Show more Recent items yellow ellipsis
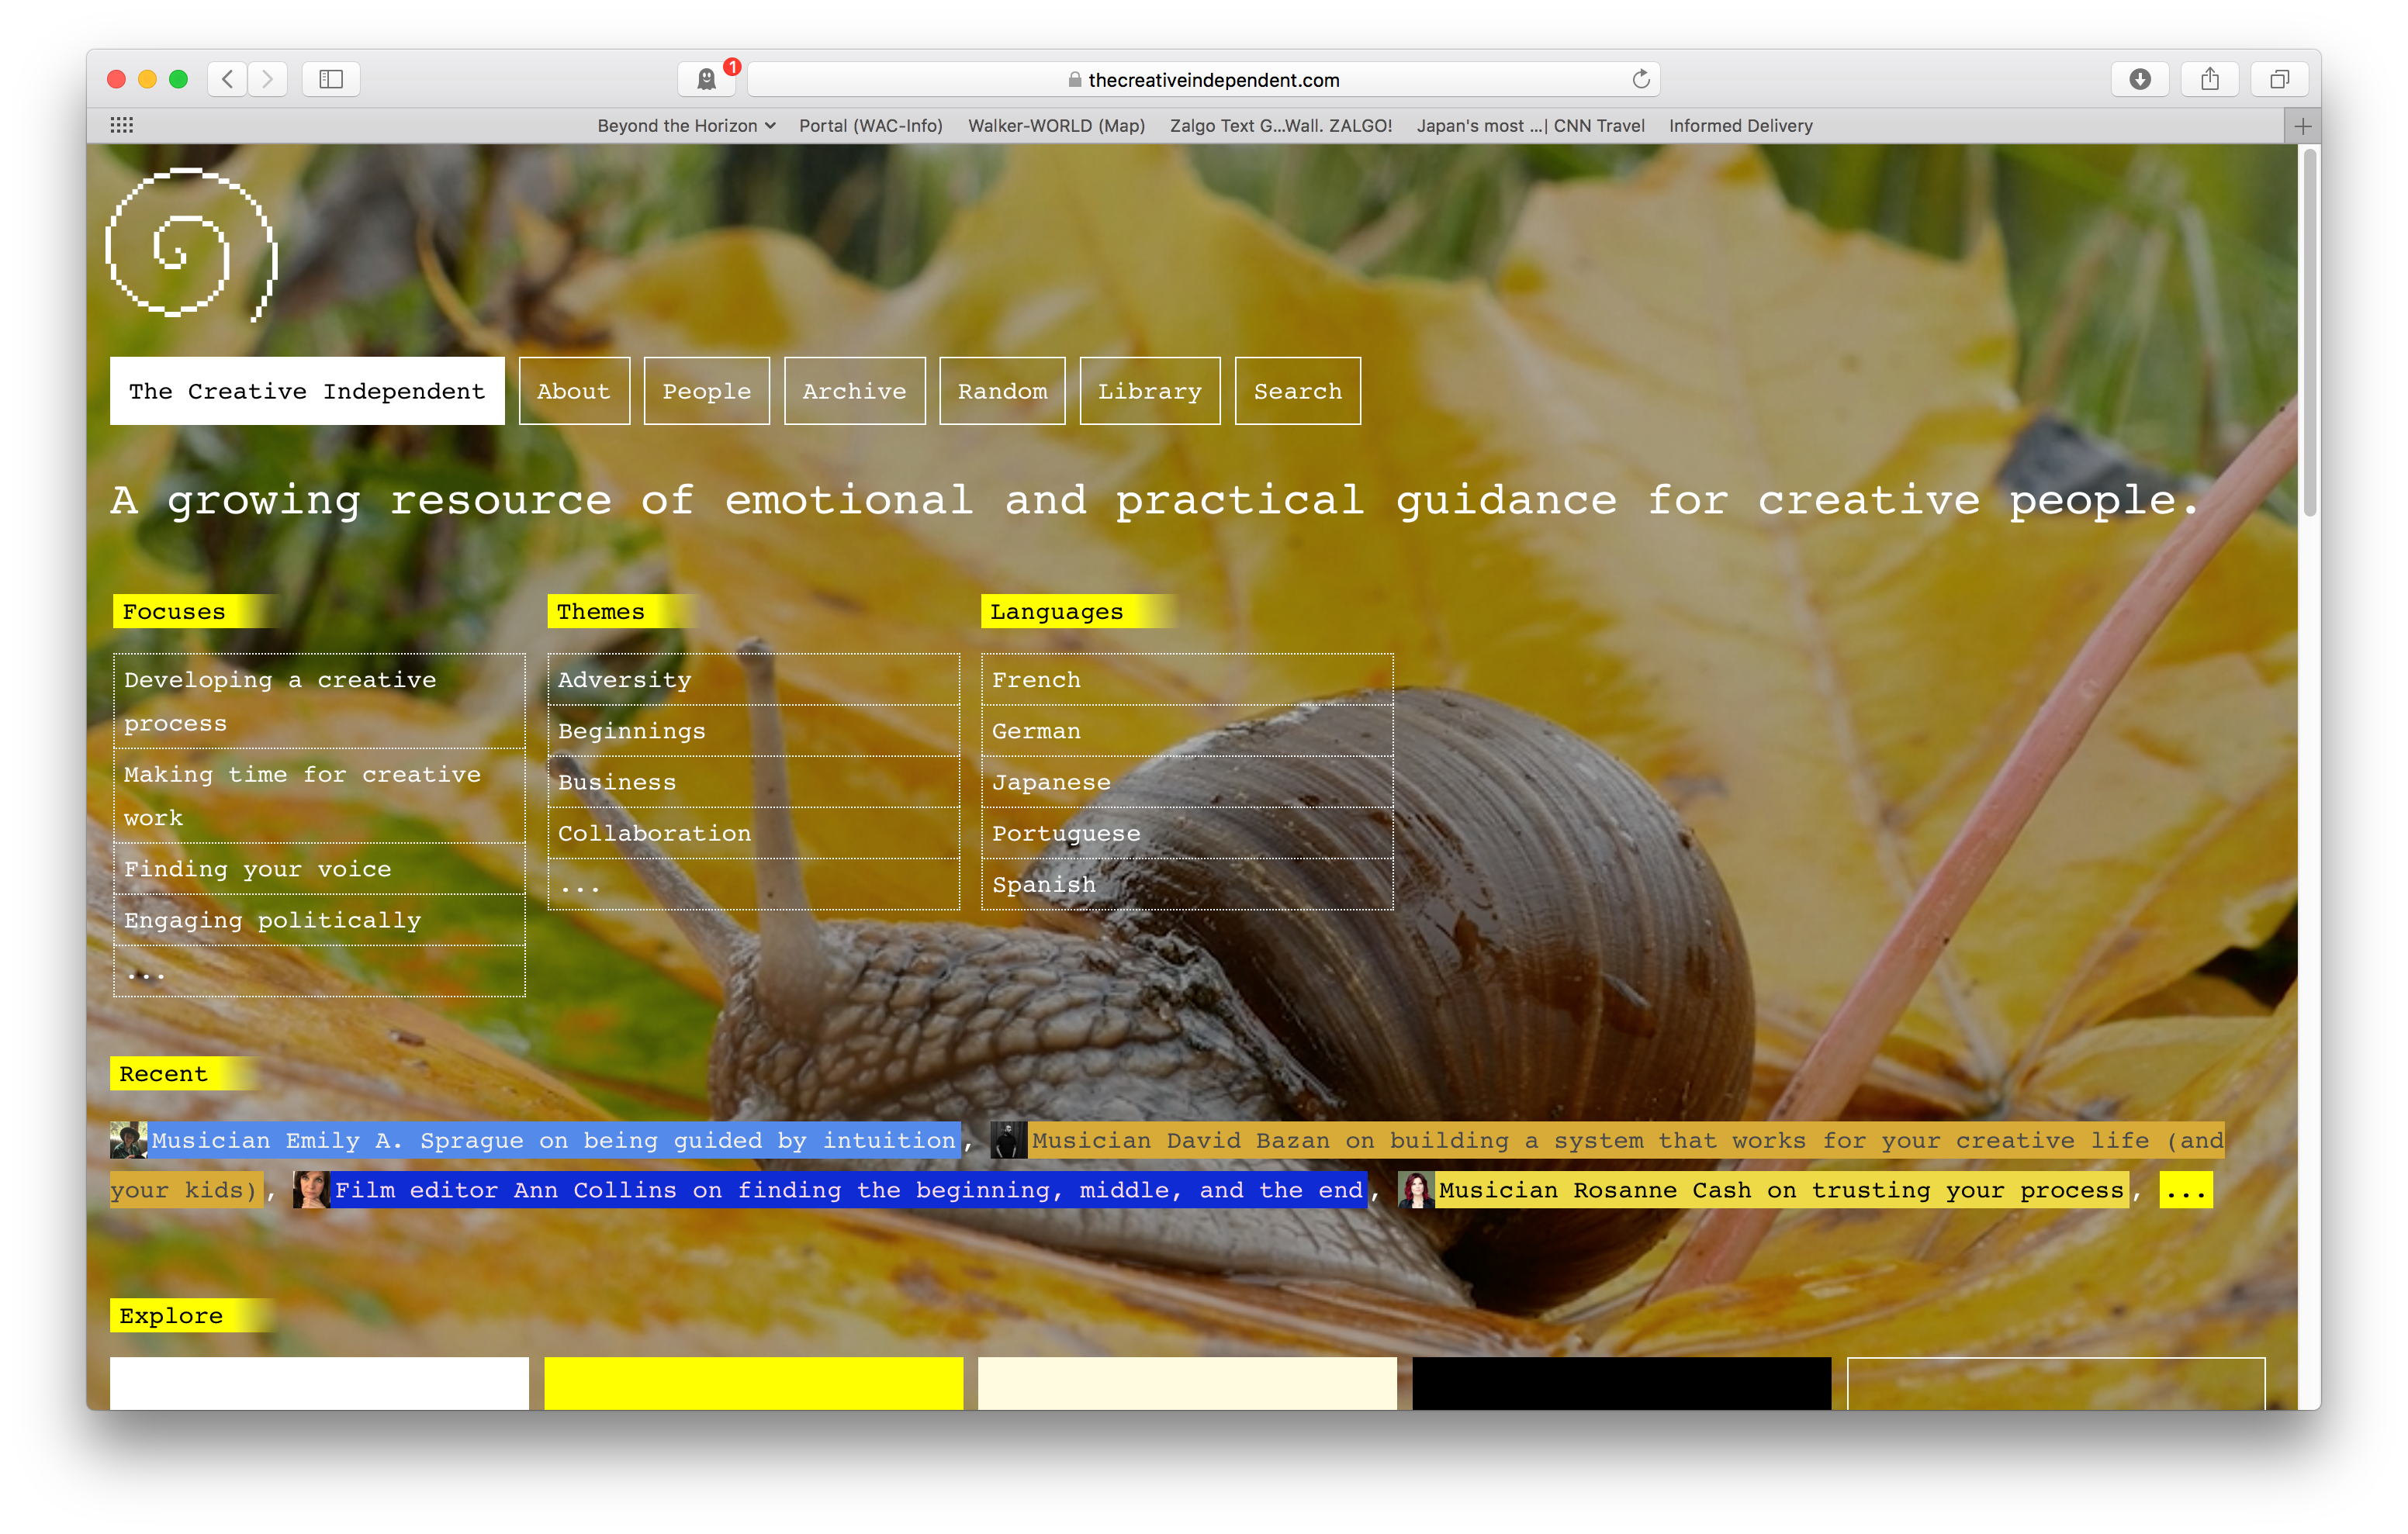2408x1534 pixels. click(2185, 1190)
